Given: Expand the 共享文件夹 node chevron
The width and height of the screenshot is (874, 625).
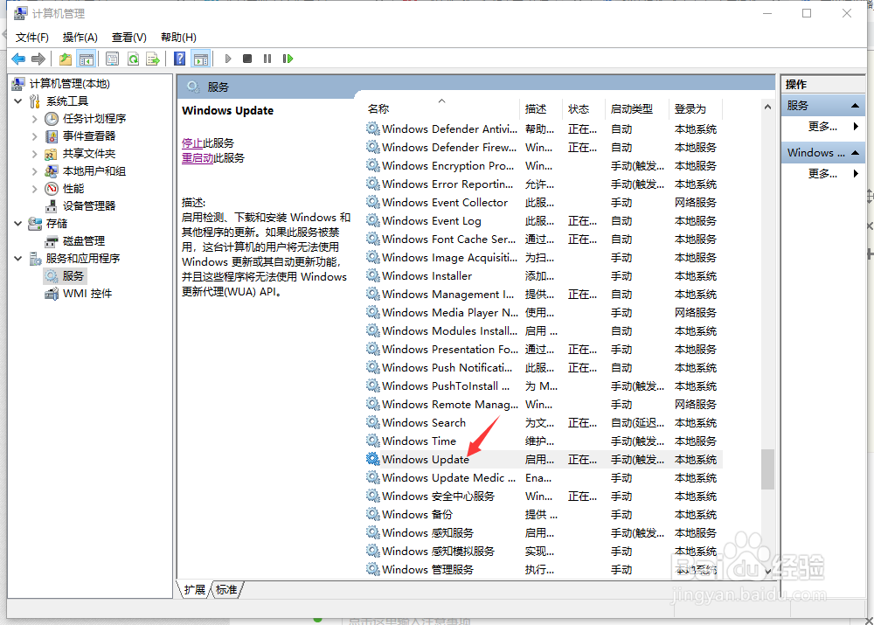Looking at the screenshot, I should pyautogui.click(x=35, y=153).
